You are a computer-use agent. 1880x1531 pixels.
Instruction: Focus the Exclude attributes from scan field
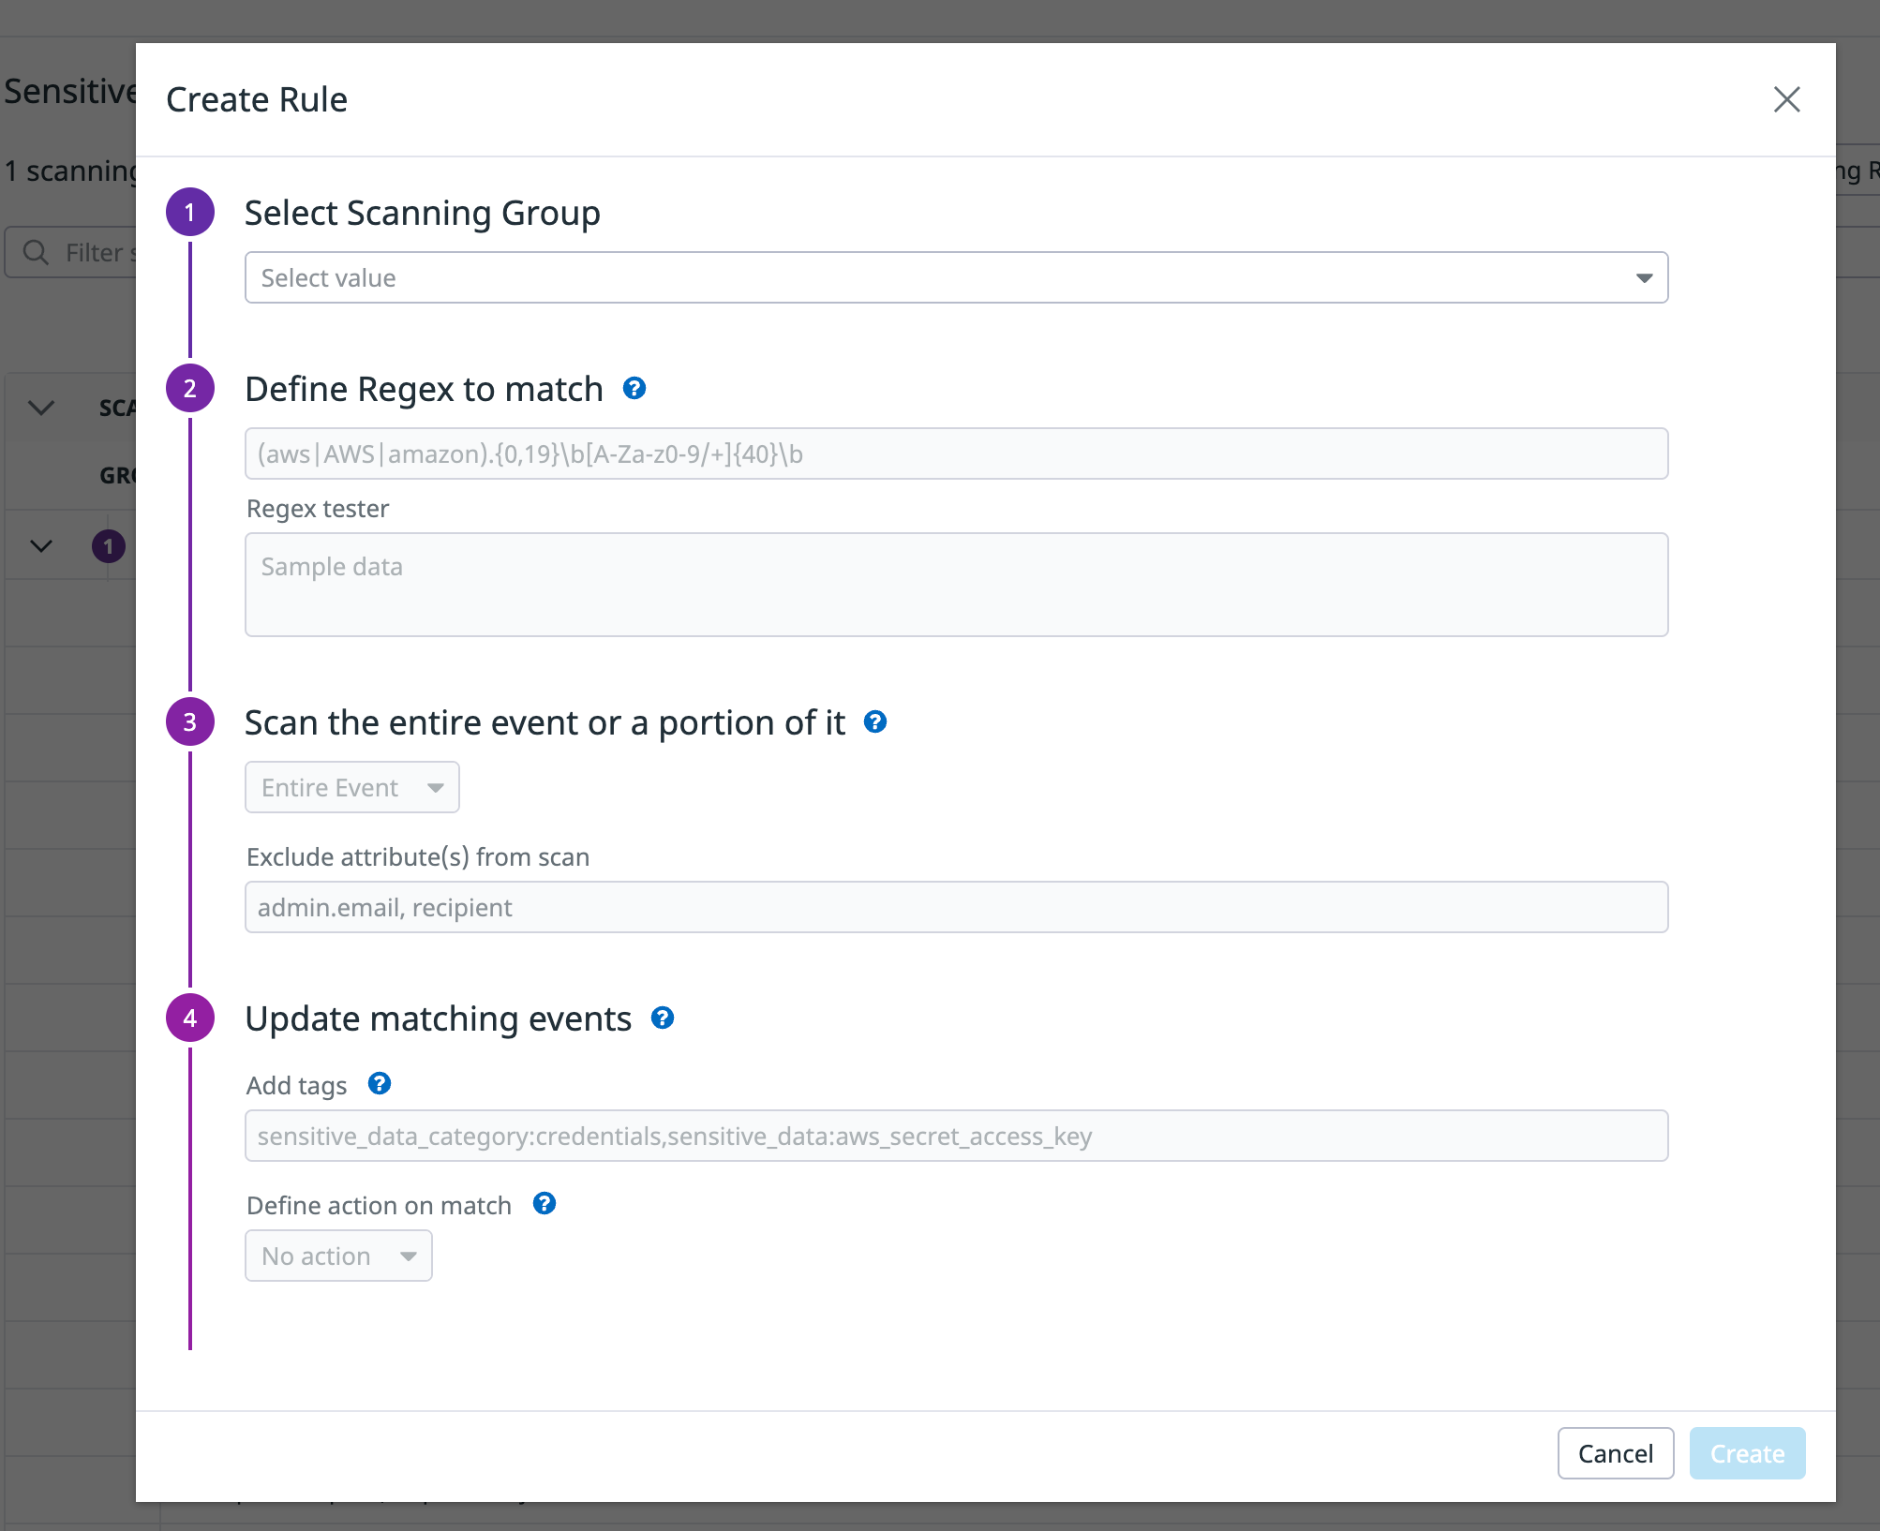[956, 907]
